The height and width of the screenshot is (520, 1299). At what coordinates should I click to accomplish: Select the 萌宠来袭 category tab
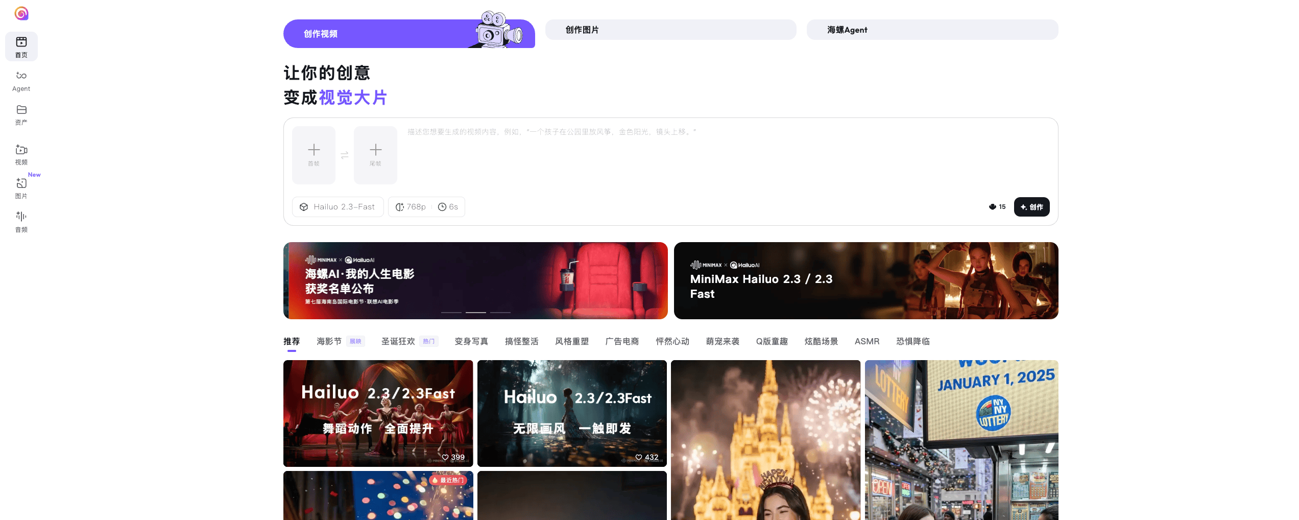point(723,341)
